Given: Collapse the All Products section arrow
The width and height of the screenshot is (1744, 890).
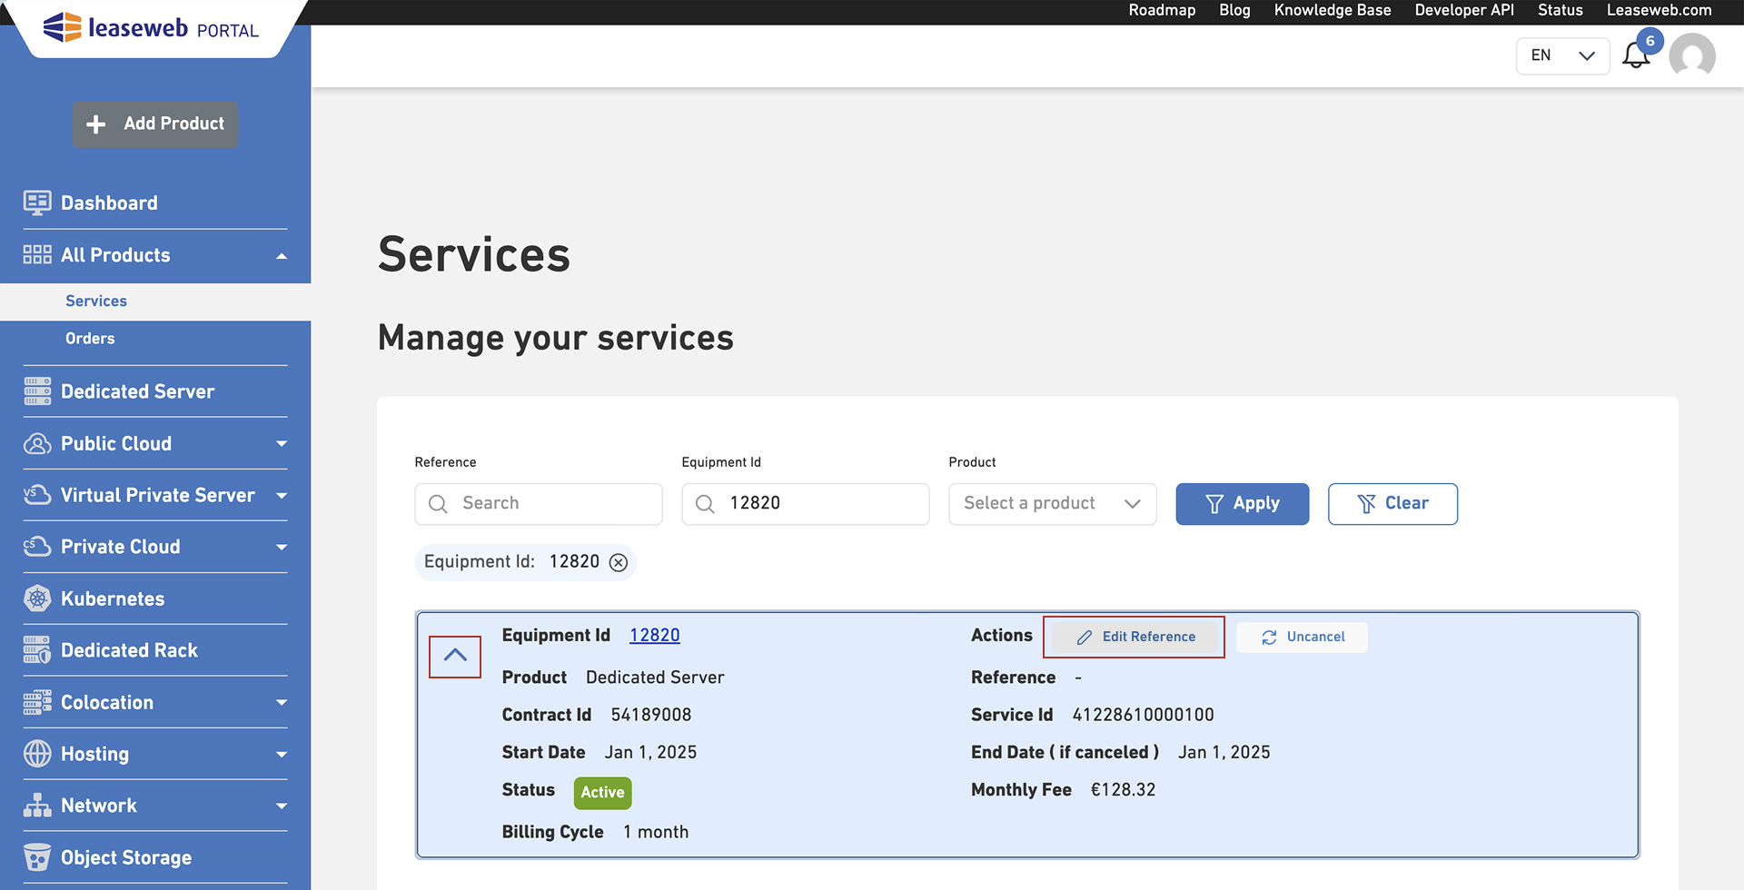Looking at the screenshot, I should tap(282, 256).
